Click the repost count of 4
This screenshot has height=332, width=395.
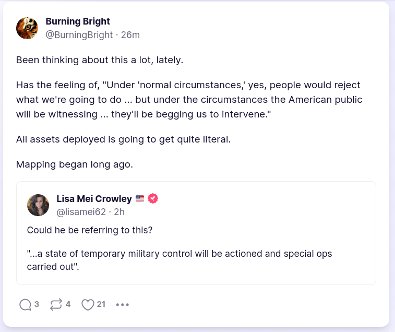click(68, 304)
